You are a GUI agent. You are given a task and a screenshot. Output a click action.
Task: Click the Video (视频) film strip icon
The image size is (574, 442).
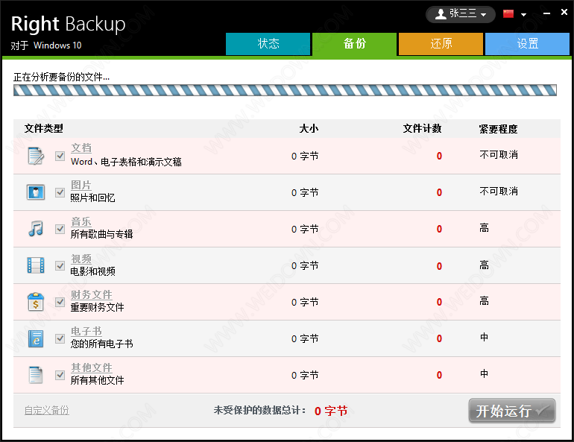click(x=35, y=265)
